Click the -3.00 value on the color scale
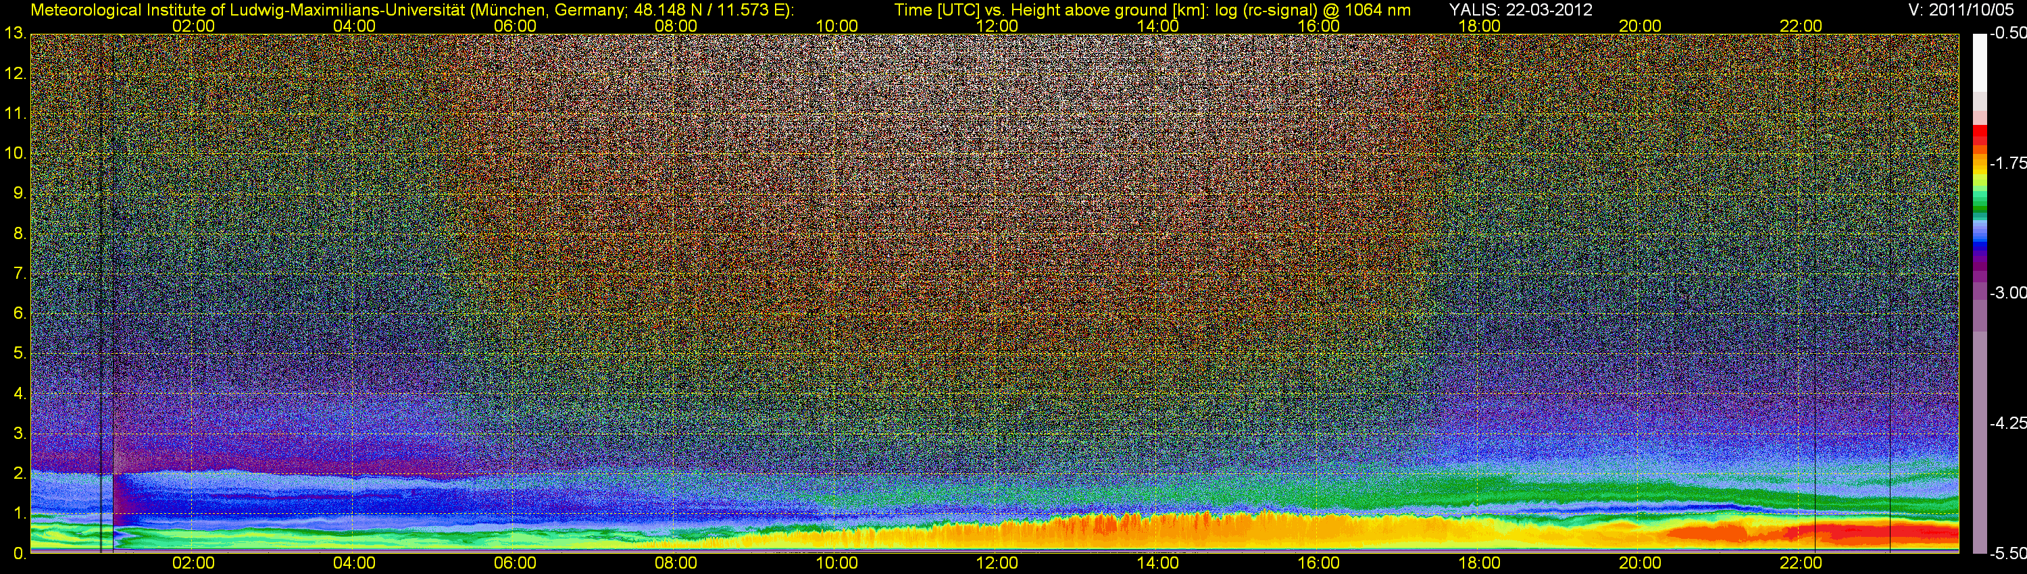Screen dimensions: 2027x574 pyautogui.click(x=2008, y=293)
